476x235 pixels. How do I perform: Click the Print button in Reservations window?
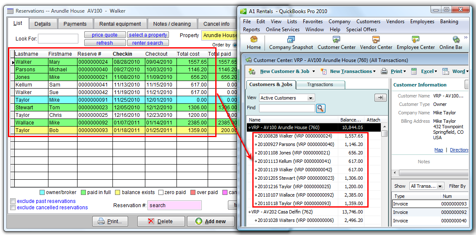[x=110, y=221]
